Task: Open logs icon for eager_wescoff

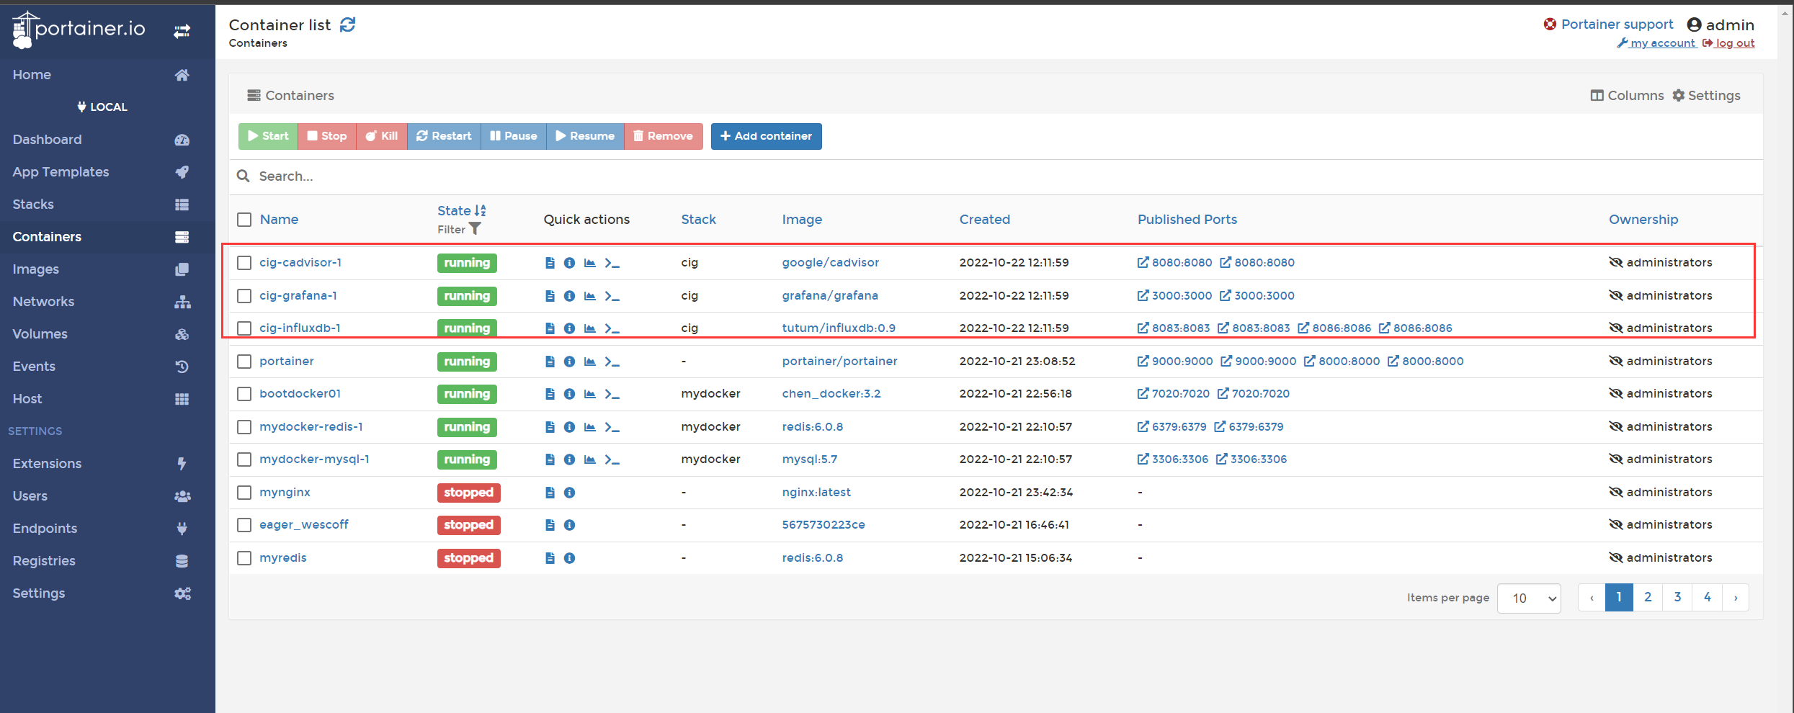Action: 550,525
